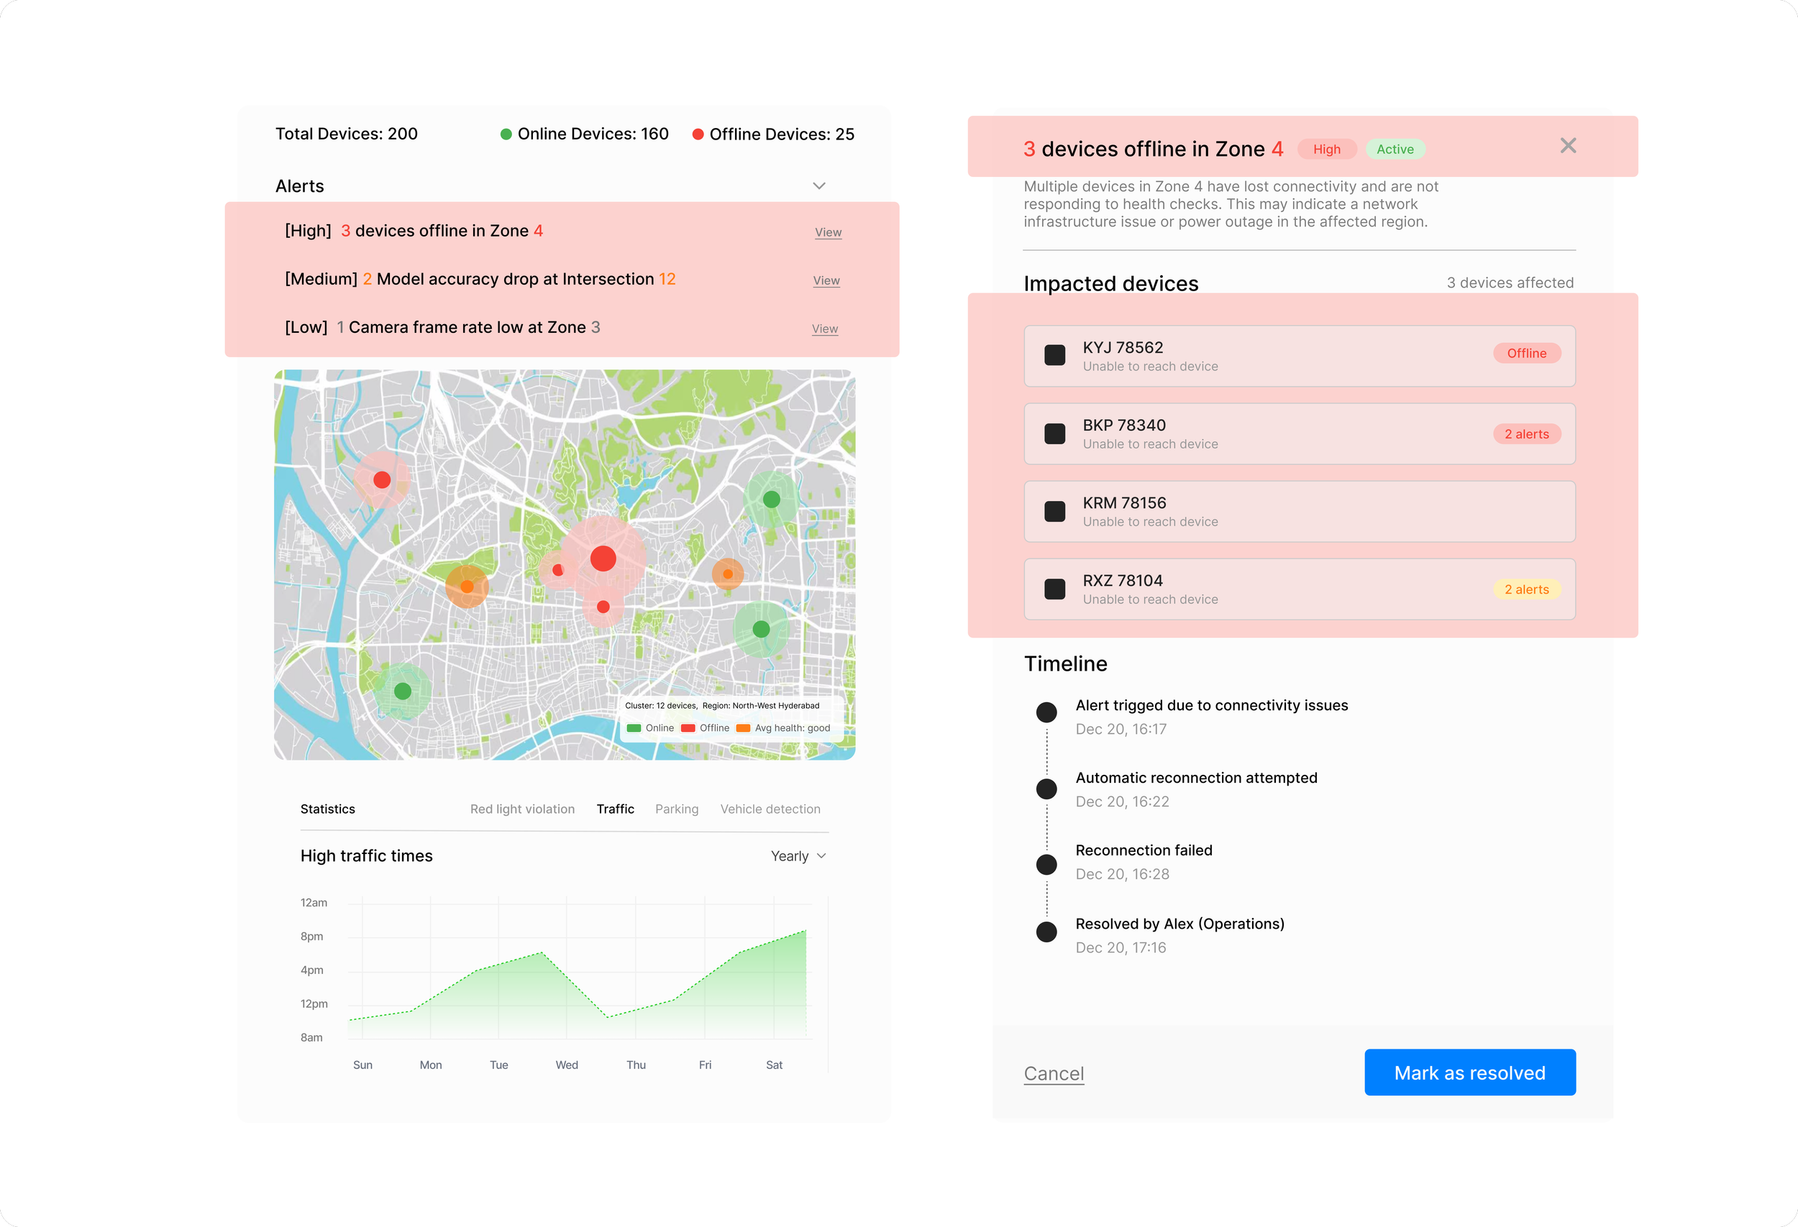1798x1227 pixels.
Task: Click the large red offline cluster on the map
Action: click(x=603, y=559)
